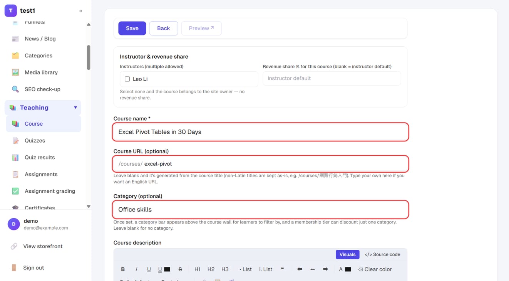Image resolution: width=509 pixels, height=281 pixels.
Task: Collapse the sidebar with the double chevron
Action: [81, 11]
